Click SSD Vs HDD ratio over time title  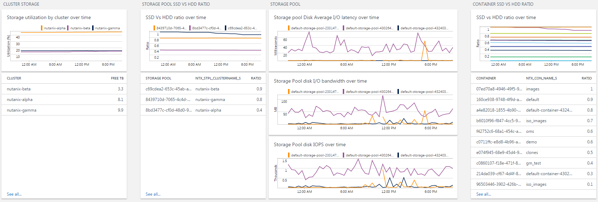(x=176, y=18)
